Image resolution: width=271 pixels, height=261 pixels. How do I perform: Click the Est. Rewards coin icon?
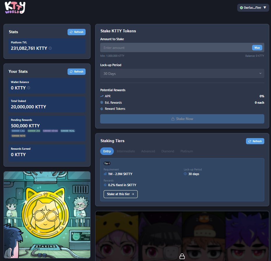click(x=102, y=103)
